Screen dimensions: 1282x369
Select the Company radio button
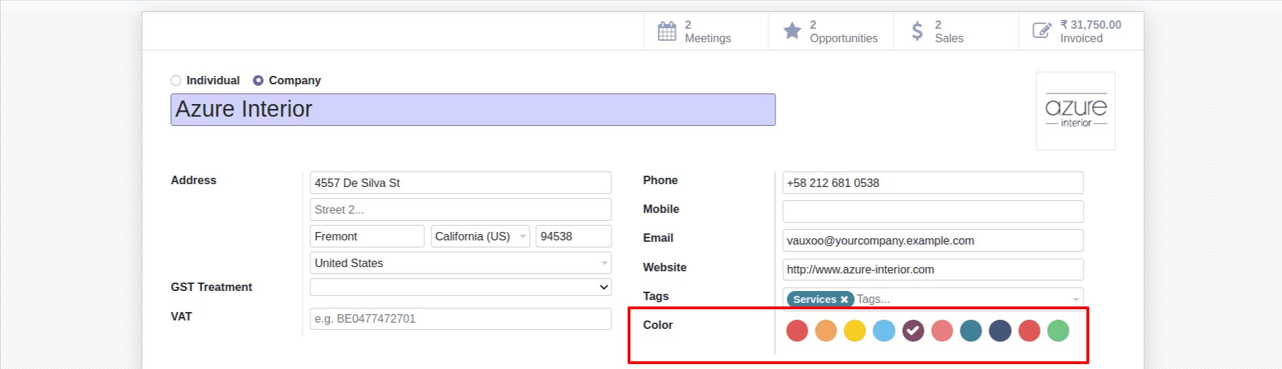coord(258,81)
